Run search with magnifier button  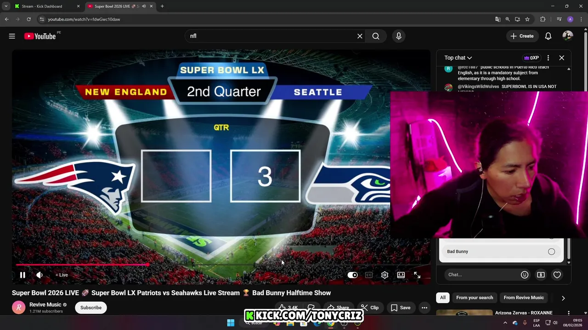point(376,36)
